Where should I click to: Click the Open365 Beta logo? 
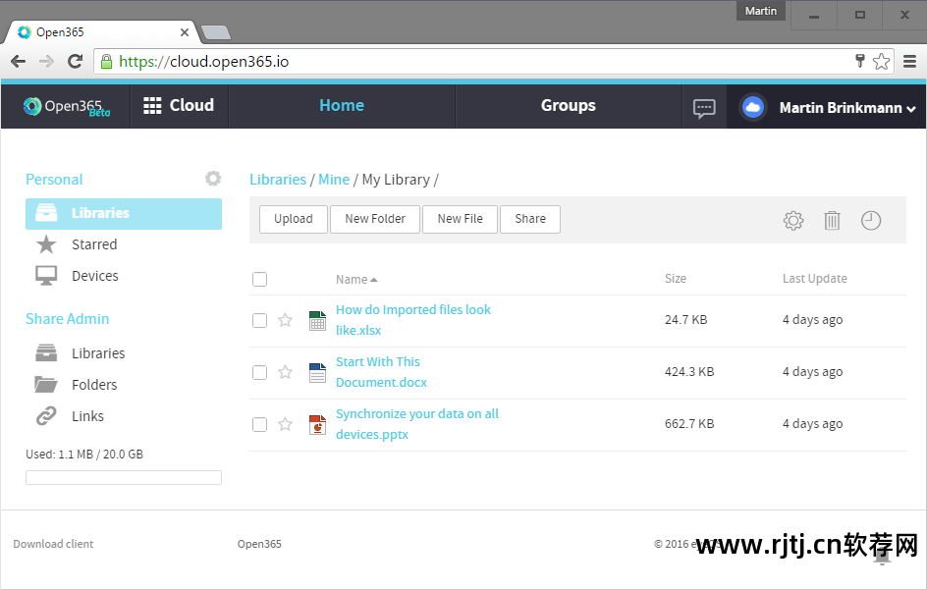pyautogui.click(x=66, y=106)
